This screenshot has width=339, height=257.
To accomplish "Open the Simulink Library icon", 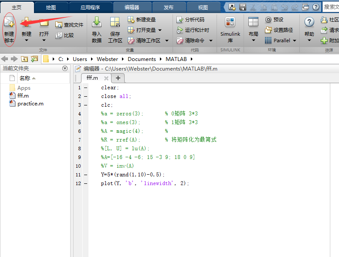I will [230, 22].
